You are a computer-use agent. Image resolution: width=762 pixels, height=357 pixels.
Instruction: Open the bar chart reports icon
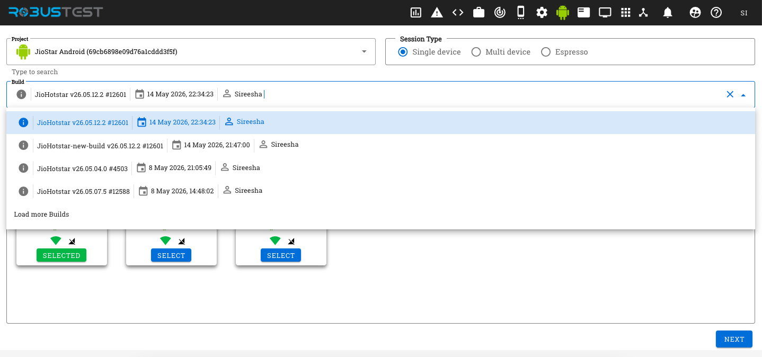tap(416, 13)
